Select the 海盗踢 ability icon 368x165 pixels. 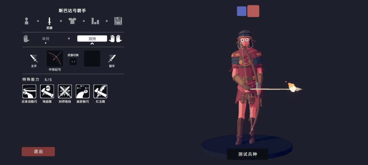click(x=47, y=91)
